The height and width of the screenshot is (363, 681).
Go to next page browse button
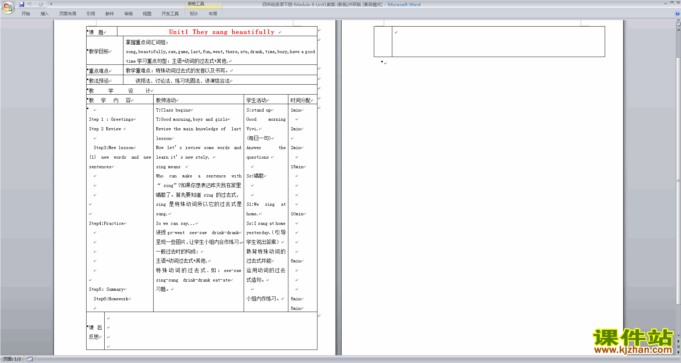[678, 352]
